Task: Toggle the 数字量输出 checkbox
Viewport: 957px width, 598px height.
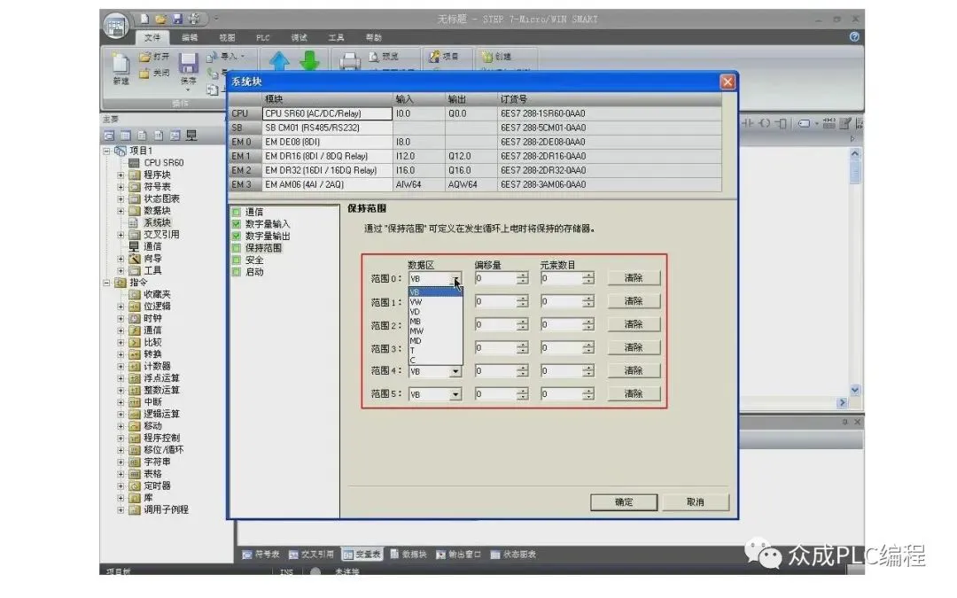Action: pos(236,236)
